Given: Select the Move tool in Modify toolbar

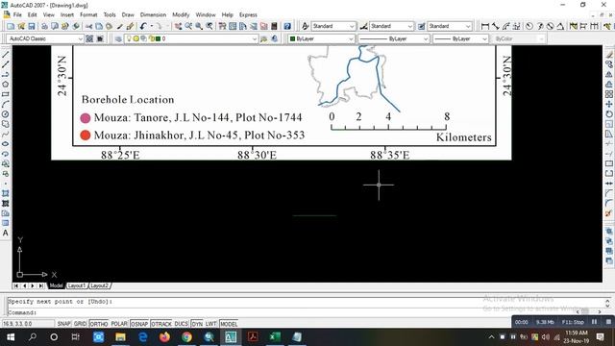Looking at the screenshot, I should click(609, 104).
